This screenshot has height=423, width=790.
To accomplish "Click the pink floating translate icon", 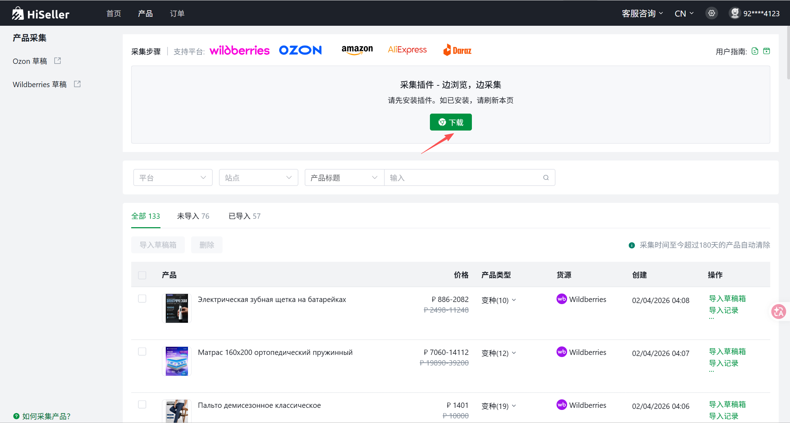I will pyautogui.click(x=778, y=312).
